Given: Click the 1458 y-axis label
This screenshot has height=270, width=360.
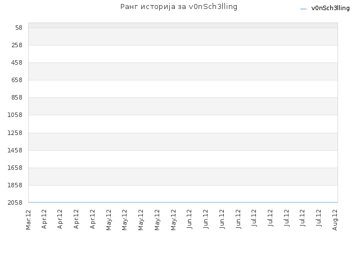Looking at the screenshot, I should 15,150.
